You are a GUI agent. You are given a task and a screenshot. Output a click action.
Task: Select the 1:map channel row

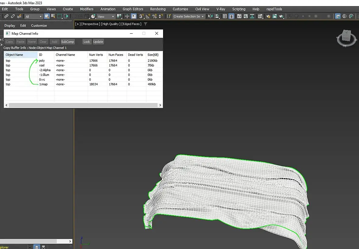click(43, 84)
